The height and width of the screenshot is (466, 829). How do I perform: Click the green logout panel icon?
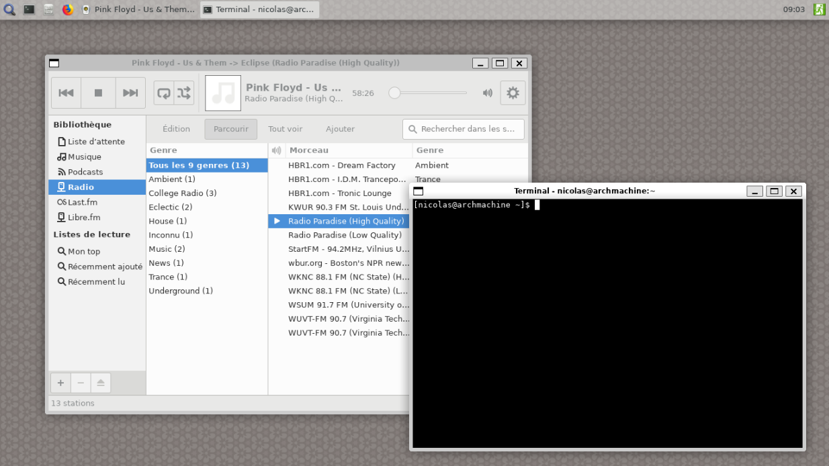pos(819,9)
